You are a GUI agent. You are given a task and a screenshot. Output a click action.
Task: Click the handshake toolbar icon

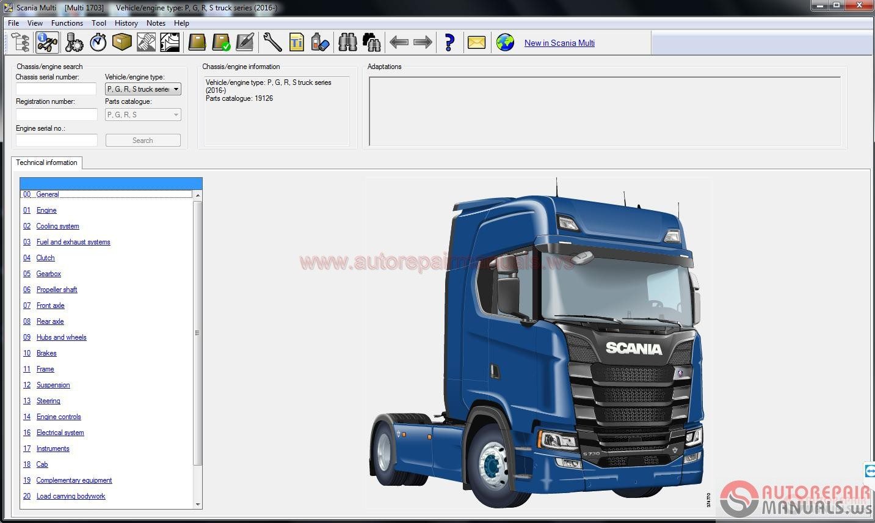tap(146, 43)
